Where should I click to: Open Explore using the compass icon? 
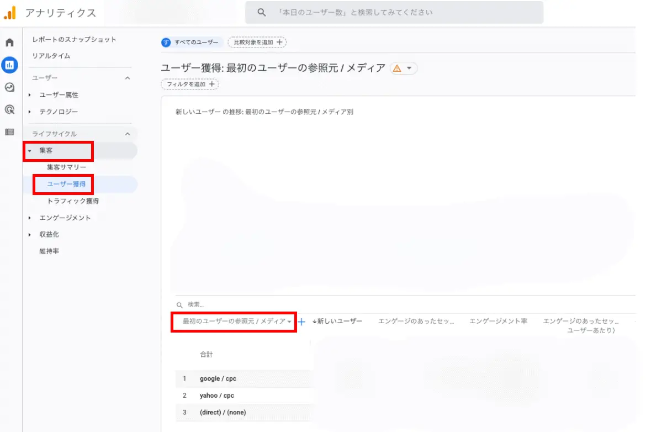pyautogui.click(x=9, y=87)
